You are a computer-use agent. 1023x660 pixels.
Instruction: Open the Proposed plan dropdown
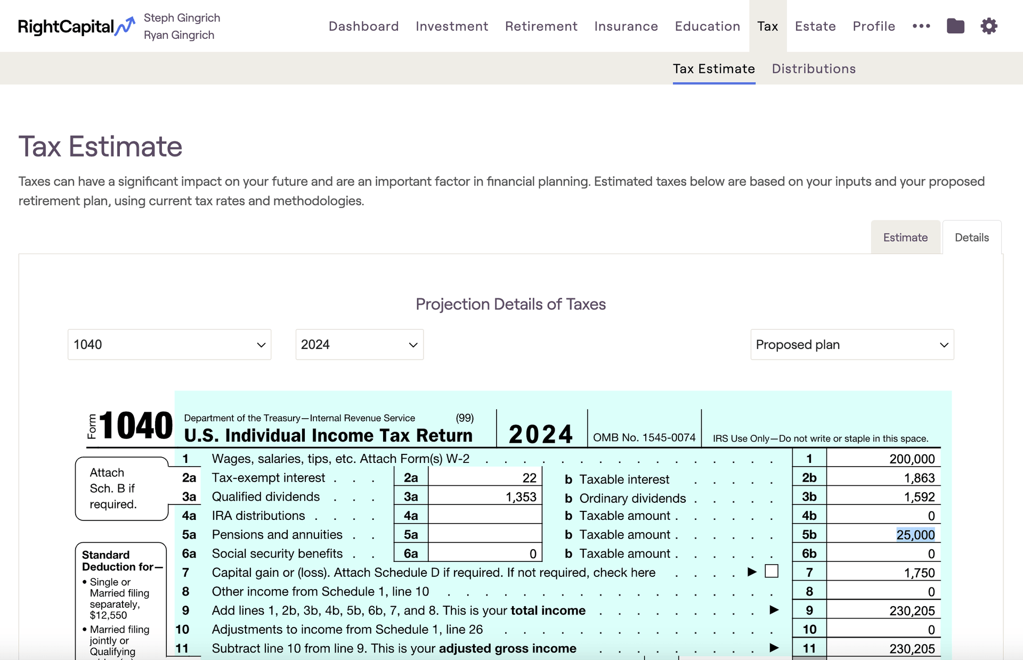click(x=852, y=345)
